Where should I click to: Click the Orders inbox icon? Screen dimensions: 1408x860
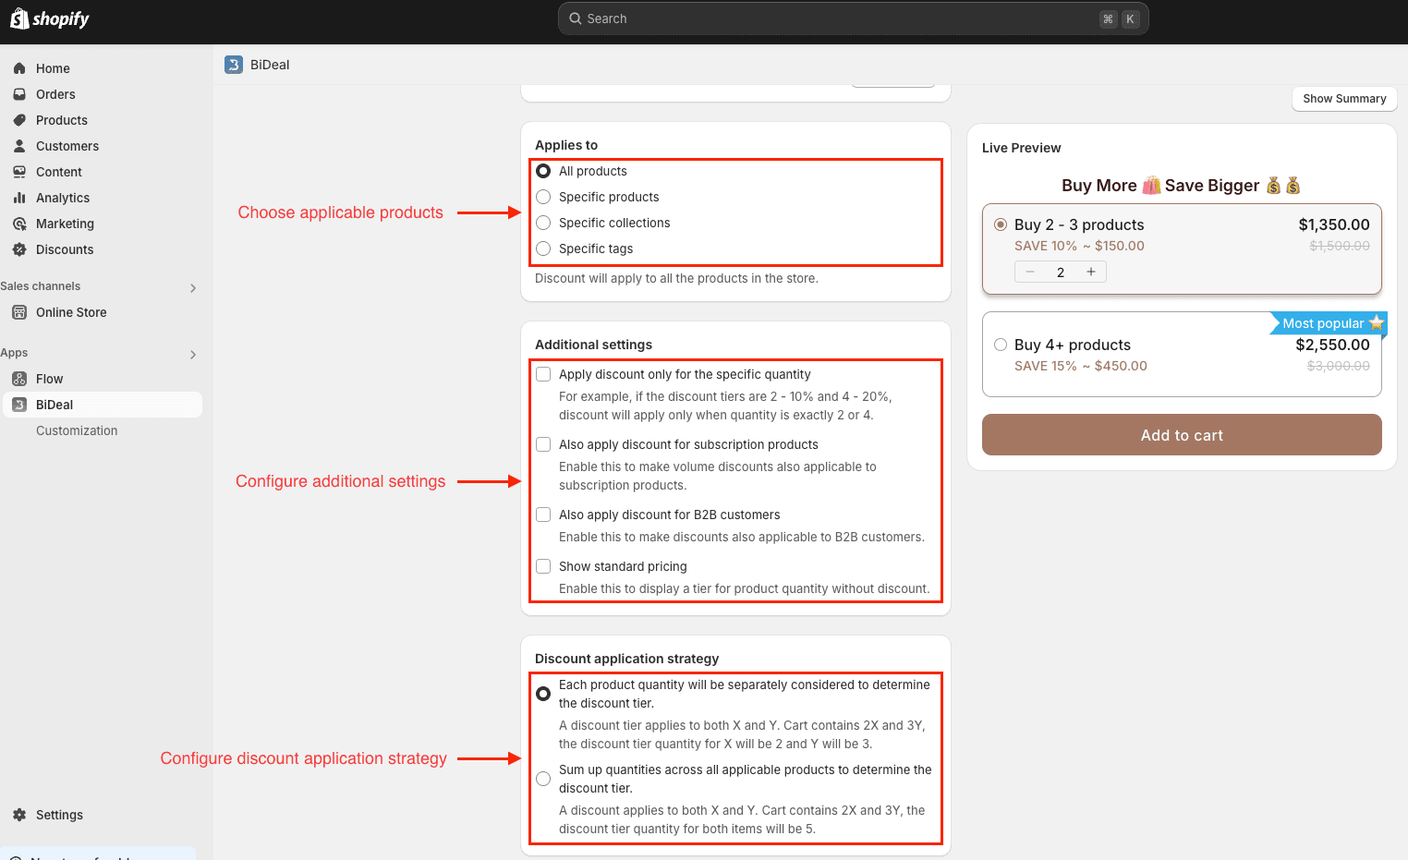(x=19, y=94)
